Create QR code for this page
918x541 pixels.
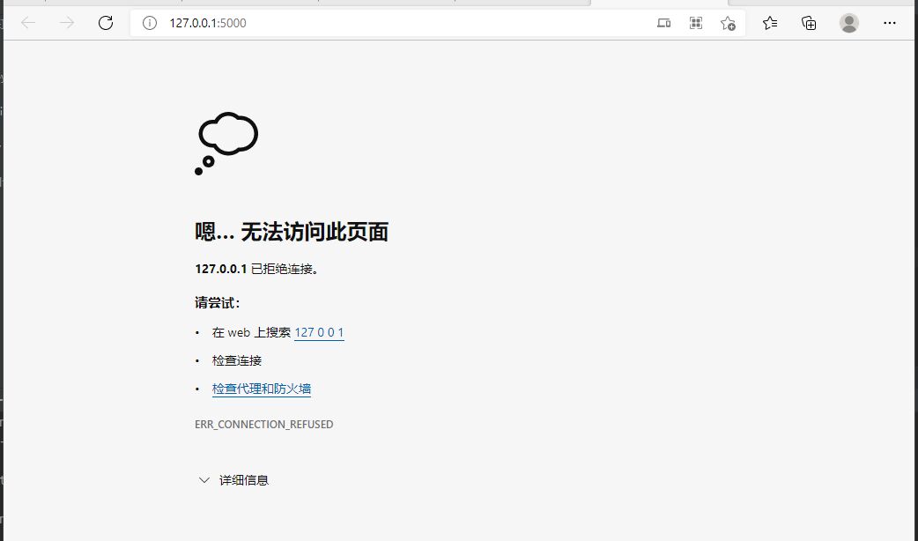pyautogui.click(x=695, y=23)
